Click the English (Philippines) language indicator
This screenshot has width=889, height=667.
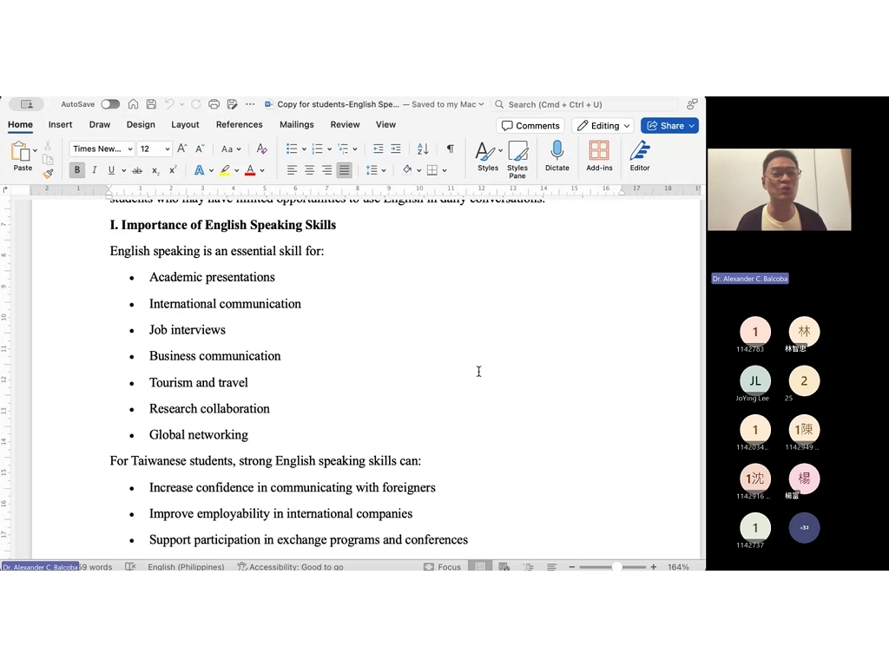click(x=186, y=566)
